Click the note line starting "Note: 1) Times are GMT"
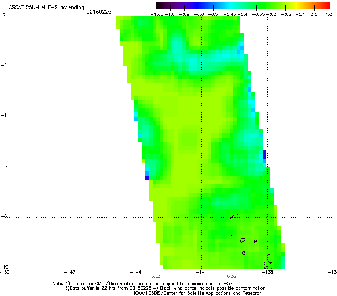Viewport: 337px width, 296px height. pyautogui.click(x=143, y=284)
